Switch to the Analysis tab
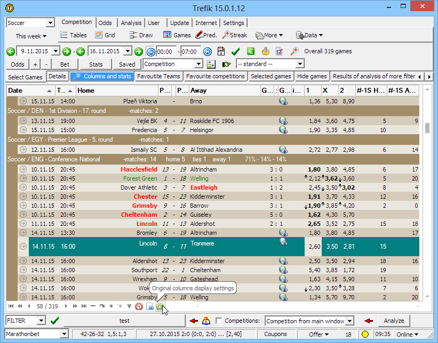This screenshot has width=438, height=343. (131, 23)
